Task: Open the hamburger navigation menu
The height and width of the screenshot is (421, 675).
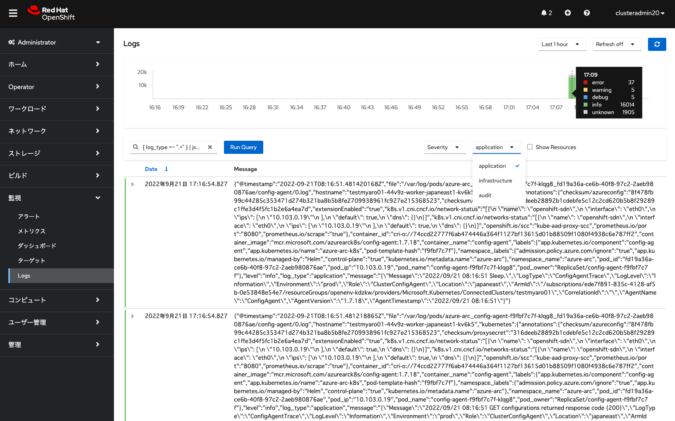Action: click(13, 13)
